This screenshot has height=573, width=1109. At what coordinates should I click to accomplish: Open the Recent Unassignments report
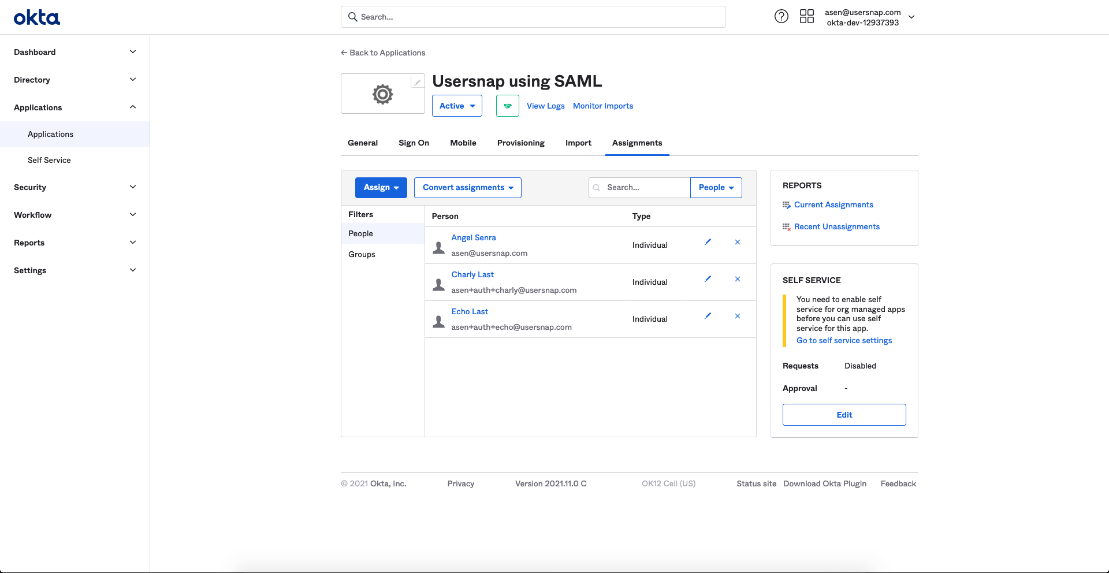[x=837, y=227]
